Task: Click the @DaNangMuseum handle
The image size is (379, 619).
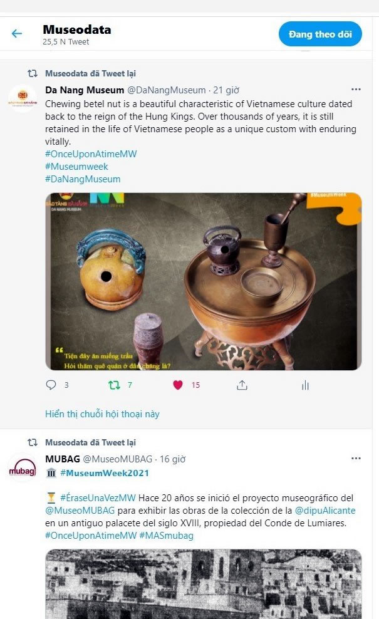Action: [x=166, y=90]
